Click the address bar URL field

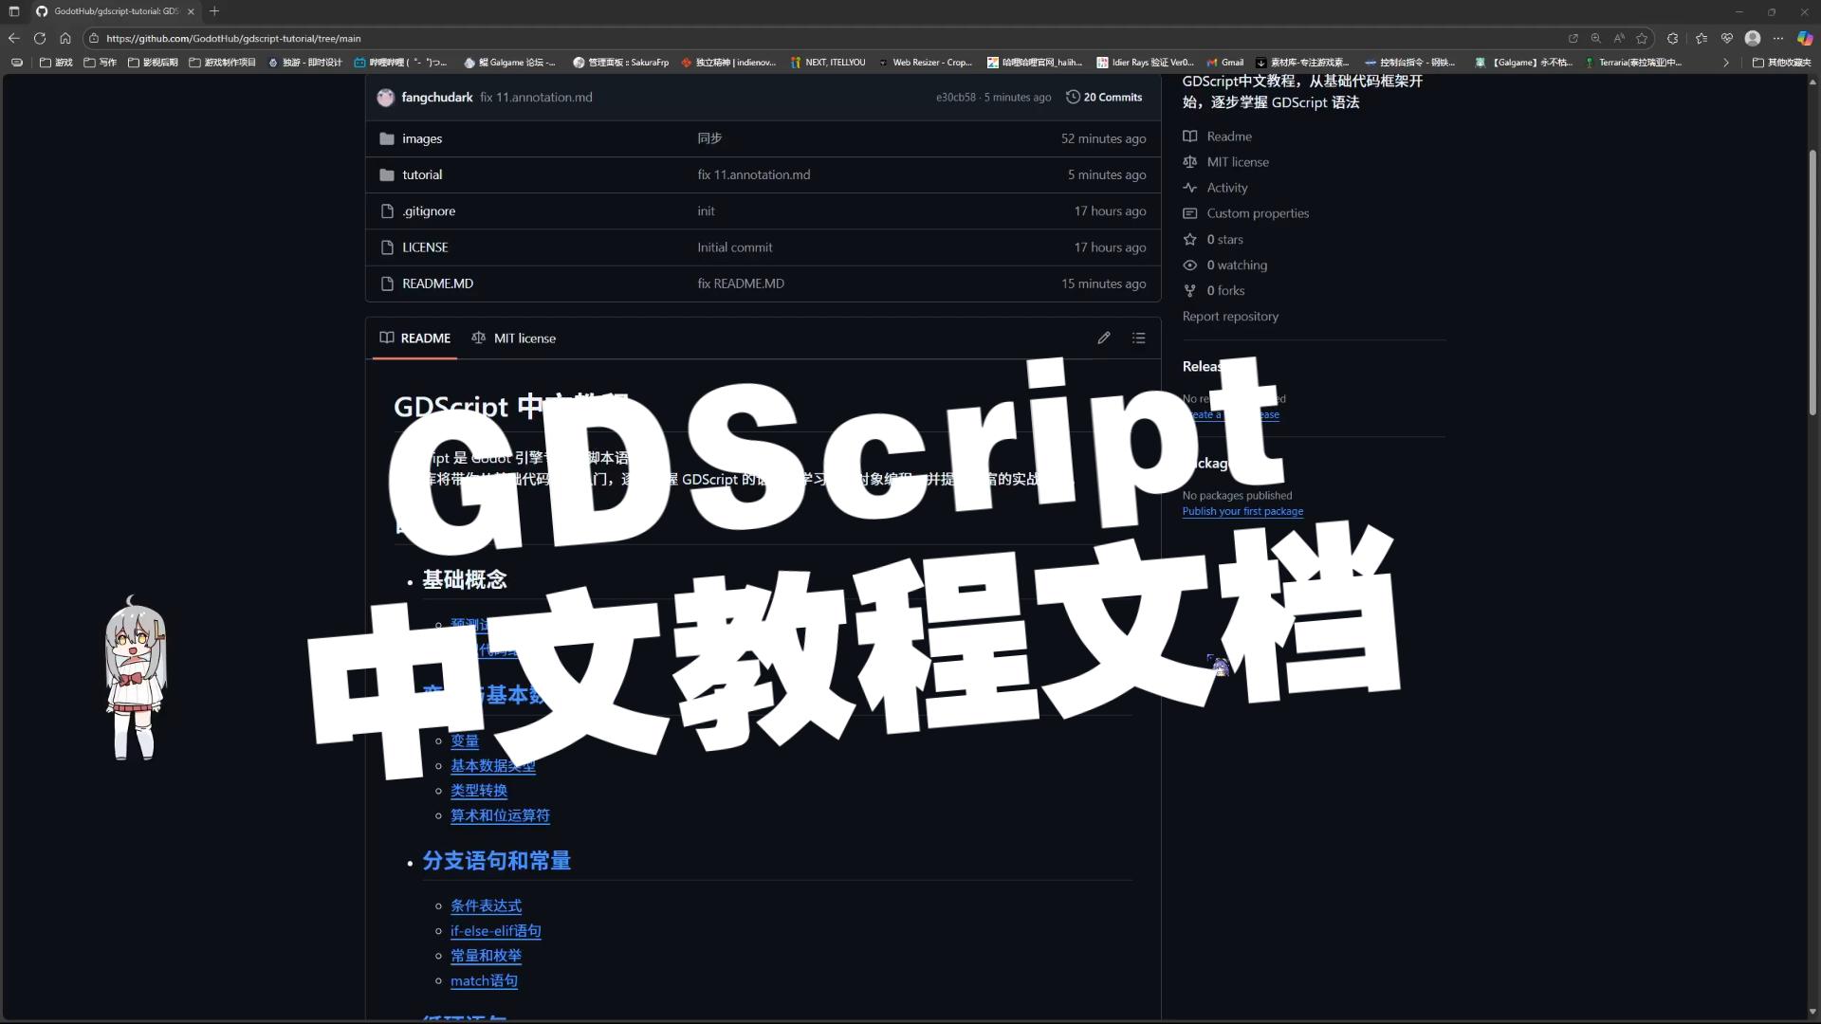825,39
